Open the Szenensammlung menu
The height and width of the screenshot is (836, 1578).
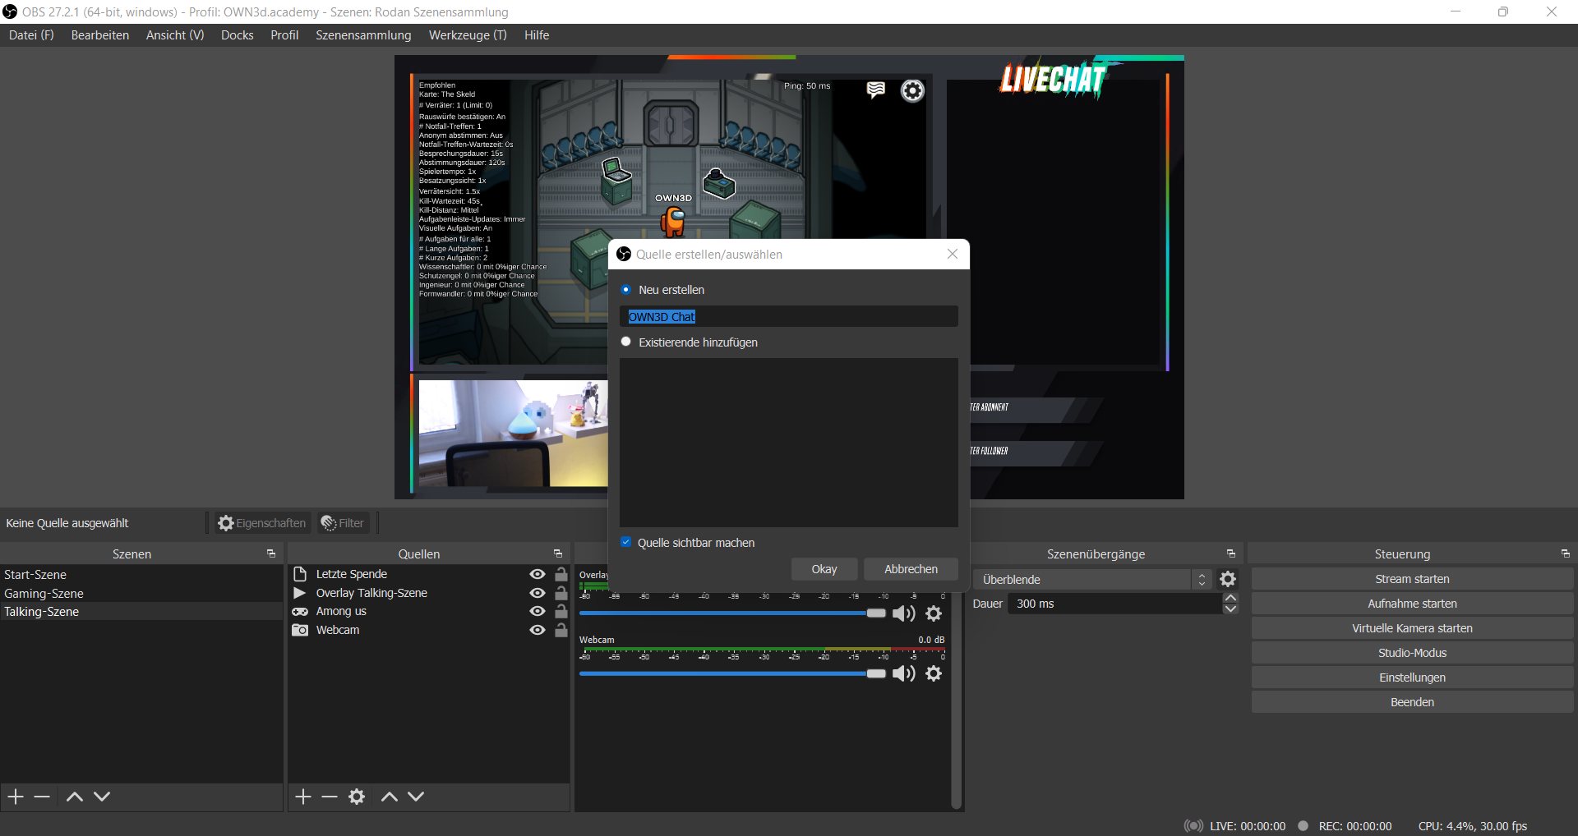pos(363,34)
